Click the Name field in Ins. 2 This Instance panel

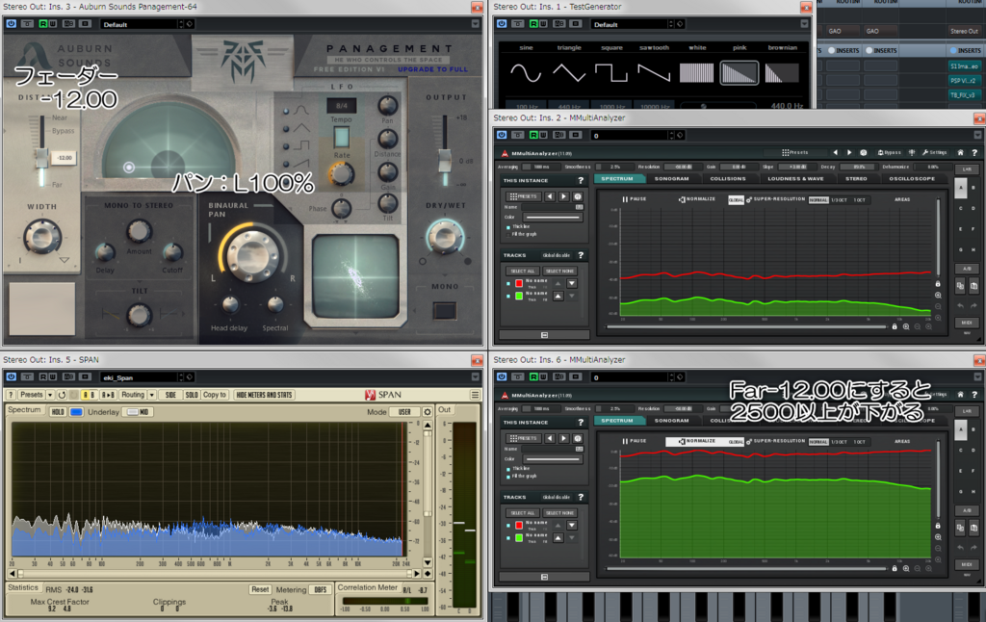click(552, 207)
